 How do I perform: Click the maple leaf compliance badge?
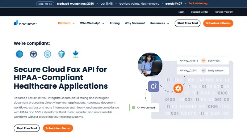tap(75, 54)
